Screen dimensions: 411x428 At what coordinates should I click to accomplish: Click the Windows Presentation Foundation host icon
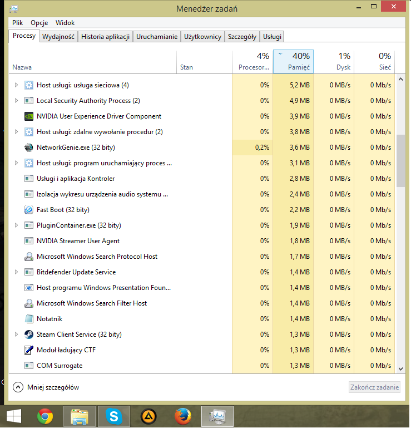[29, 288]
